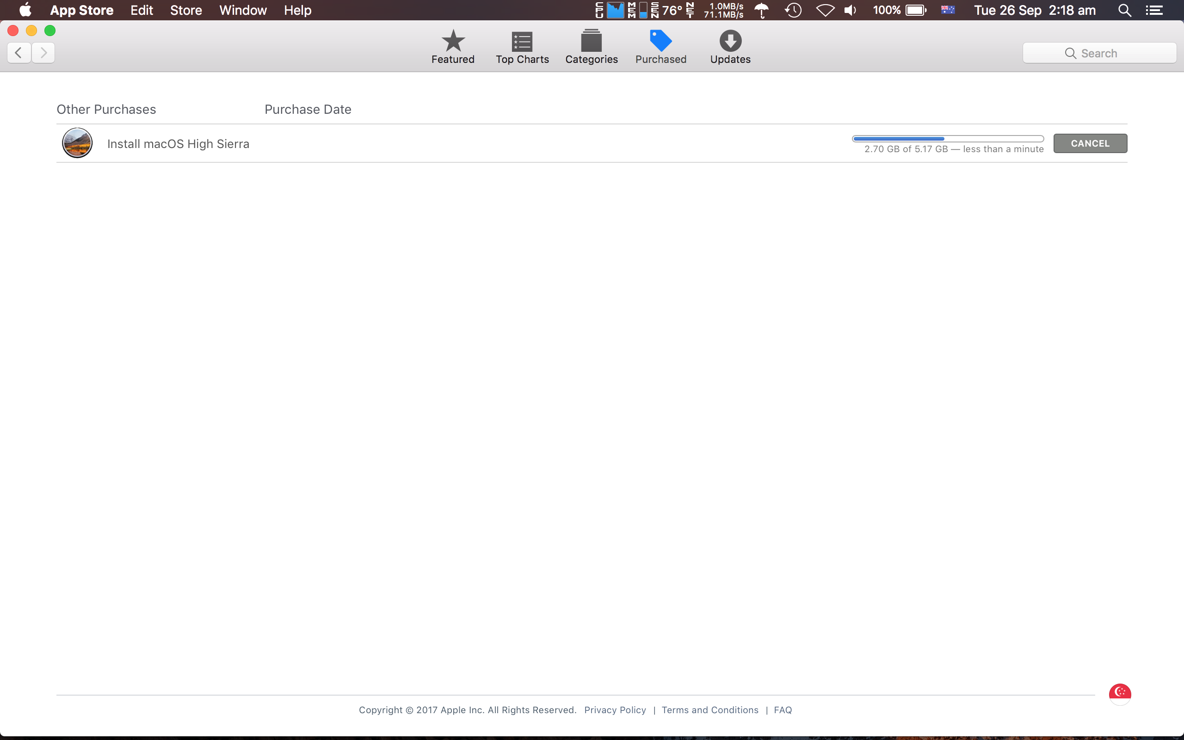This screenshot has width=1184, height=740.
Task: Open the Wi-Fi status menu
Action: tap(825, 10)
